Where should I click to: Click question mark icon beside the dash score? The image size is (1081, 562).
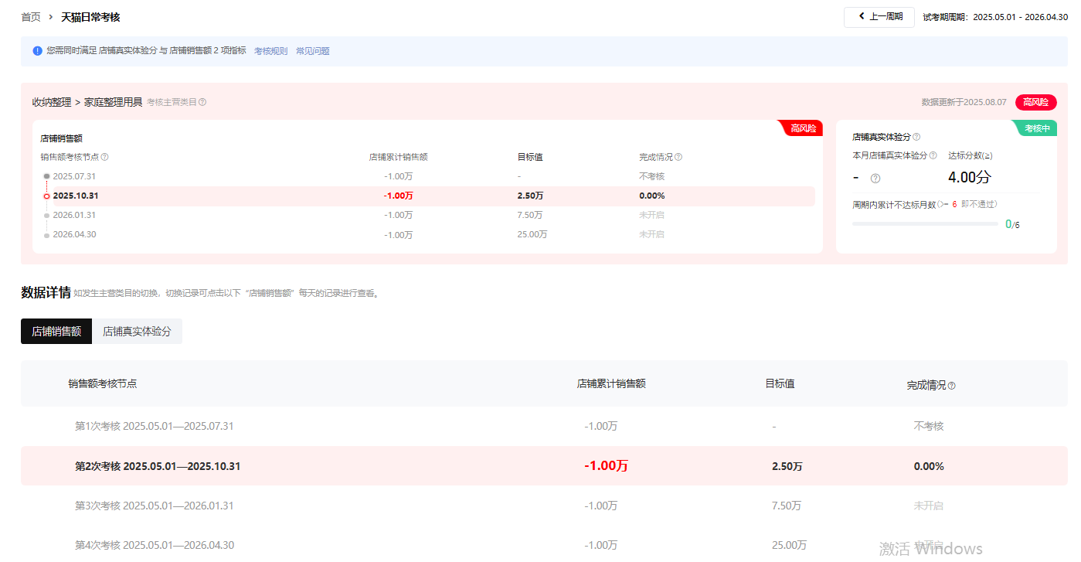coord(875,179)
